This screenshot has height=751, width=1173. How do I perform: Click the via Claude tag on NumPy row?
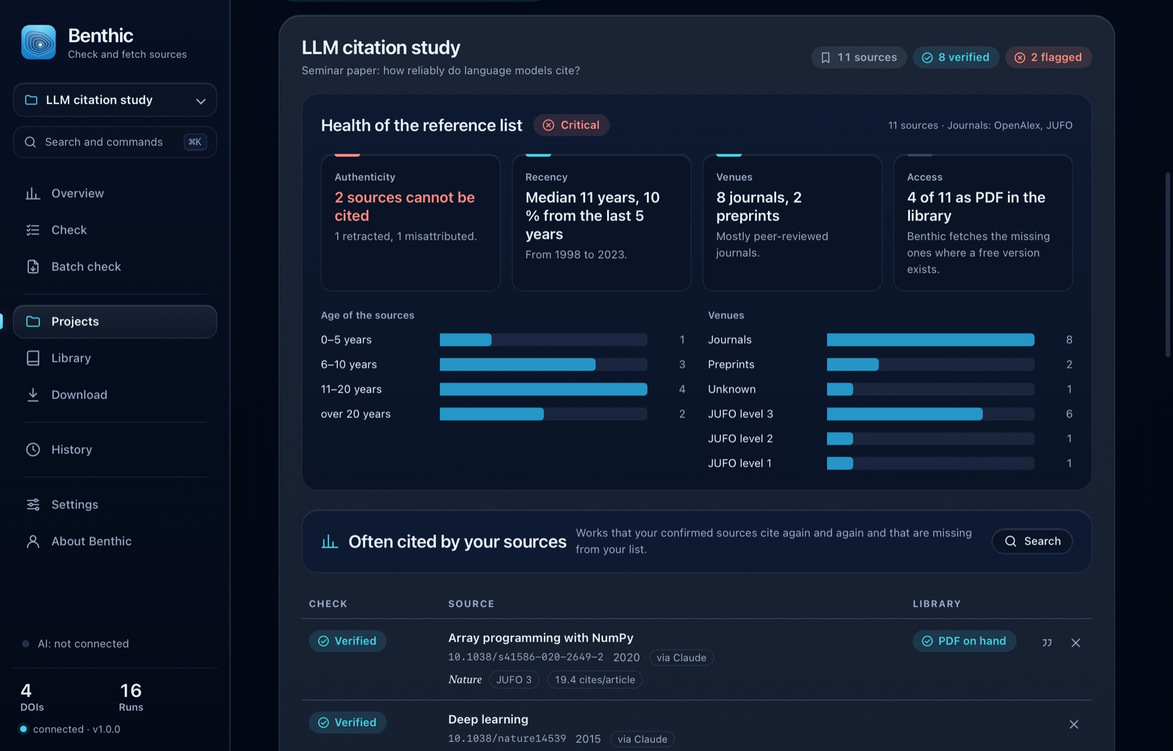pos(682,658)
